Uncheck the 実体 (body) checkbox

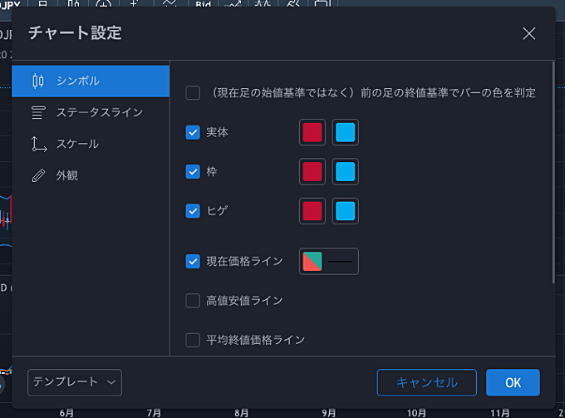click(x=193, y=132)
